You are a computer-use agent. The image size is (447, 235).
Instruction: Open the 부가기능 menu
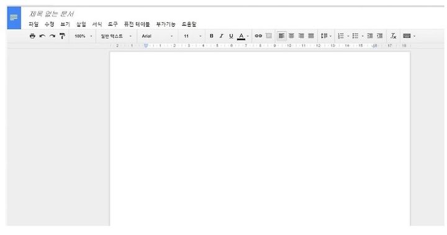(x=166, y=24)
